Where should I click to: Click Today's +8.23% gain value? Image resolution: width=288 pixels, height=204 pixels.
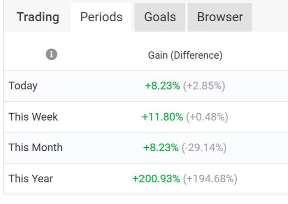(x=162, y=86)
